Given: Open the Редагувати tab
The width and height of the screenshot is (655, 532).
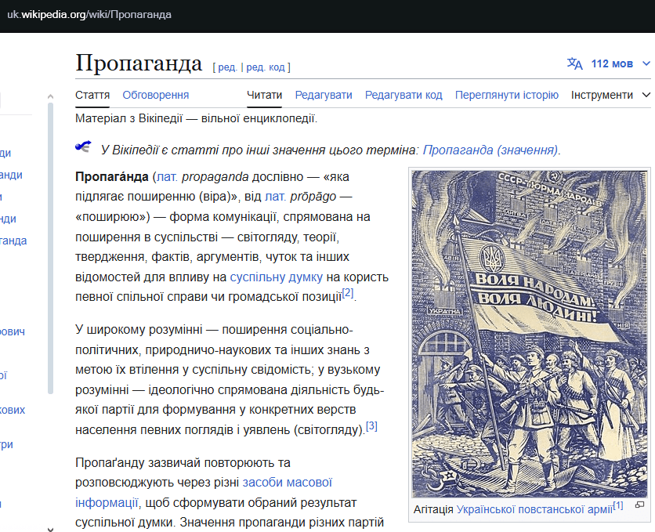Looking at the screenshot, I should coord(324,96).
